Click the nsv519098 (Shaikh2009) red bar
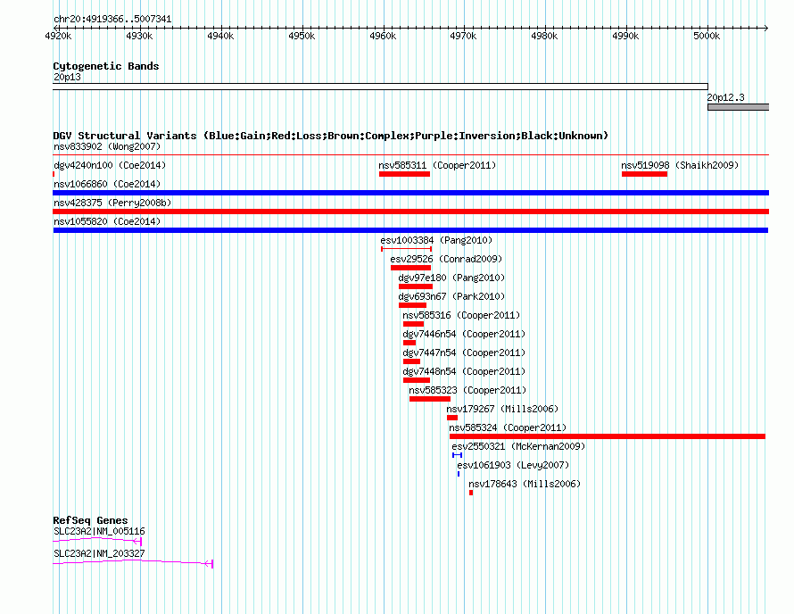Image resolution: width=794 pixels, height=614 pixels. (644, 174)
